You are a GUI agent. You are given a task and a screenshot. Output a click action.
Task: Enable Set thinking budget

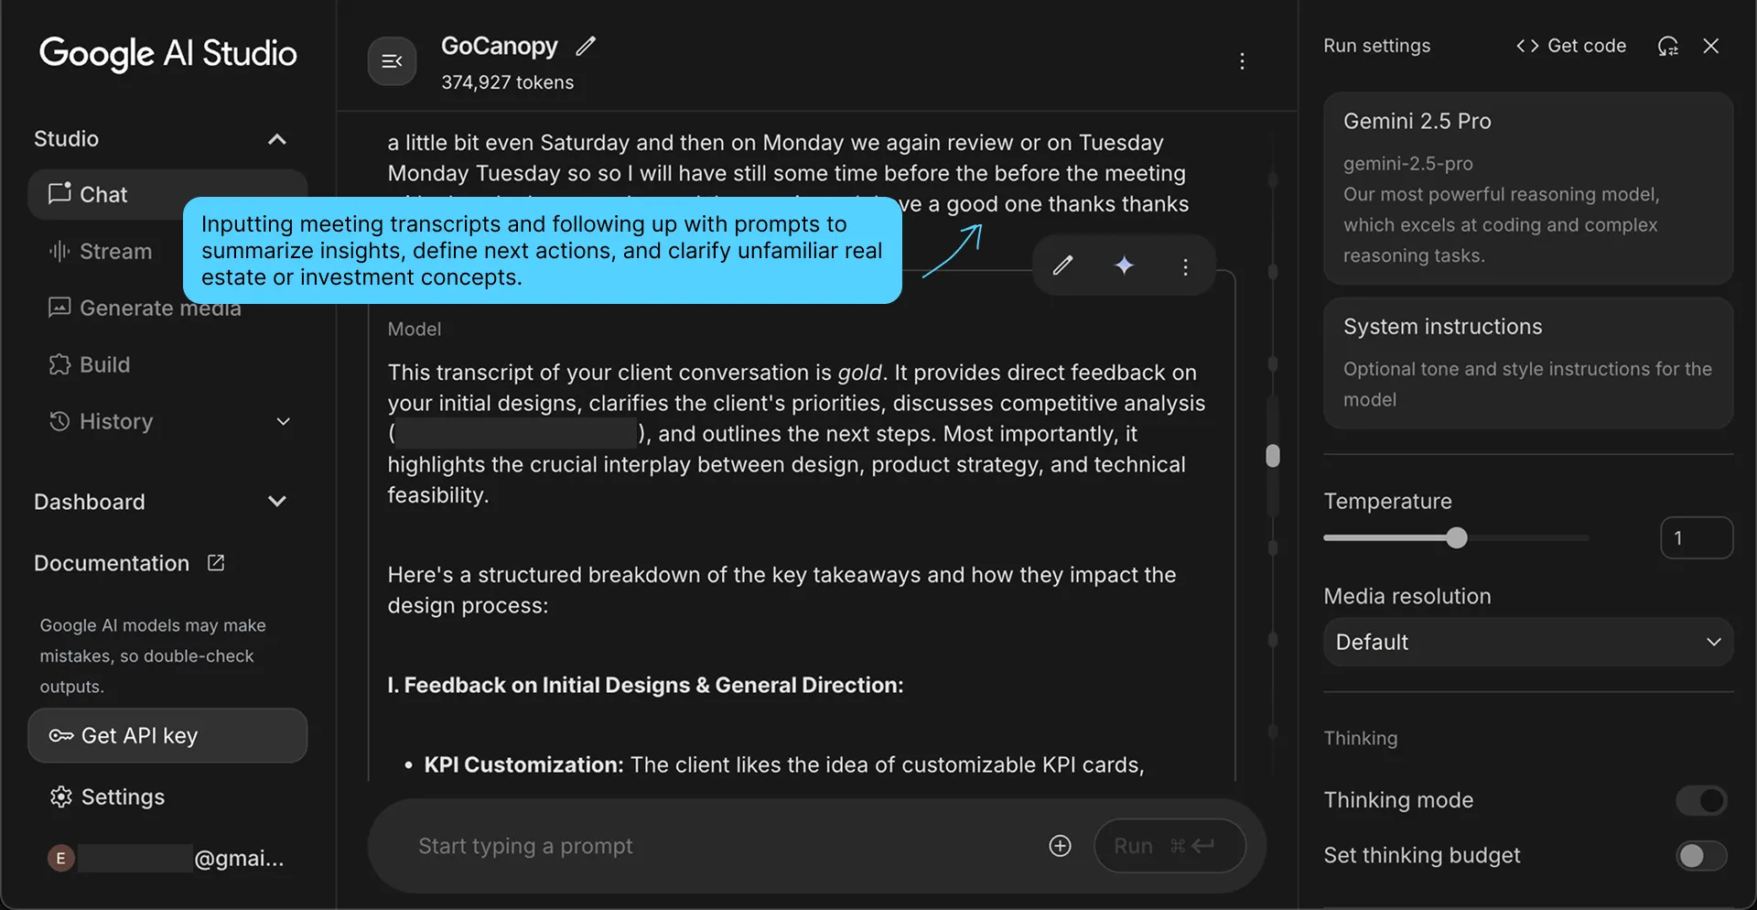[x=1699, y=856]
